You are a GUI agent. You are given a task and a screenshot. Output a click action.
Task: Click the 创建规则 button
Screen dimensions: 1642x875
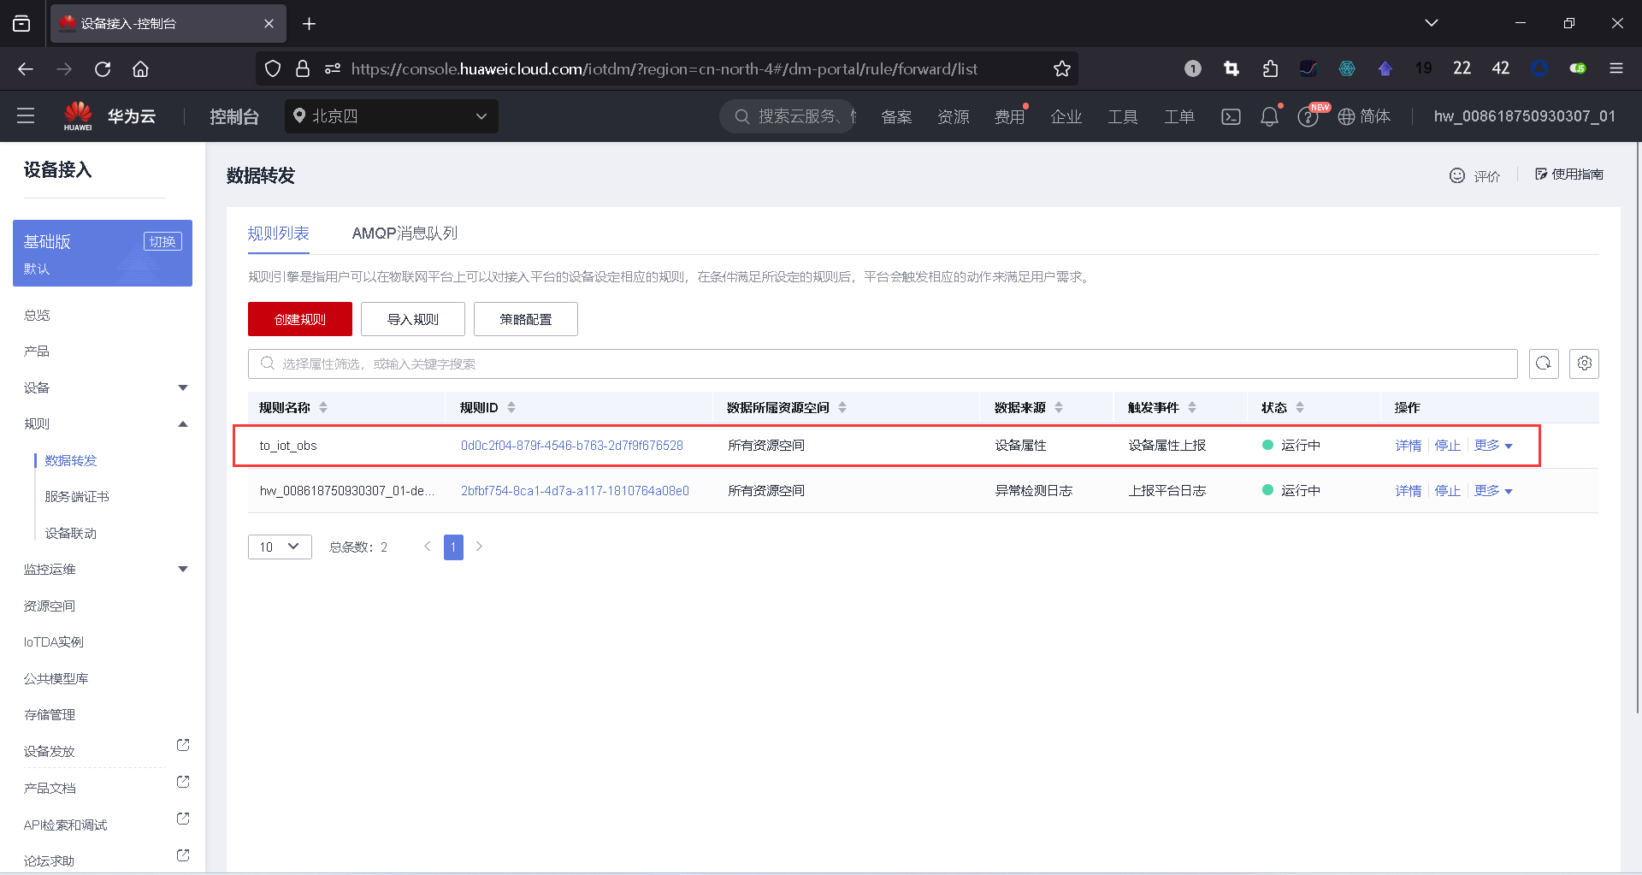pyautogui.click(x=299, y=318)
